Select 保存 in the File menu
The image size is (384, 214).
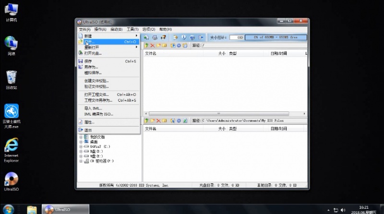pyautogui.click(x=108, y=61)
